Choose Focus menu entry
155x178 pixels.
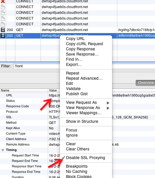(x=71, y=130)
